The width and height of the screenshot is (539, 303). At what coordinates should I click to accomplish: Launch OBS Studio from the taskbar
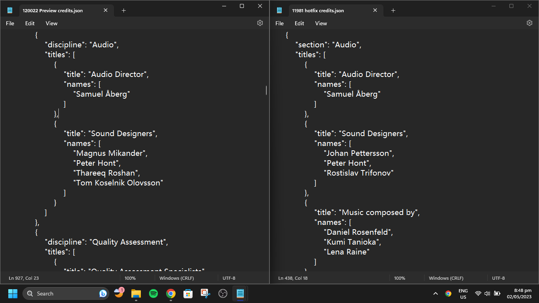(223, 294)
